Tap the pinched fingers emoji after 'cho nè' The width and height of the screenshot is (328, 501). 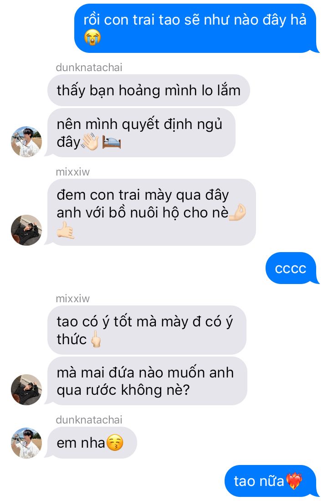click(238, 212)
